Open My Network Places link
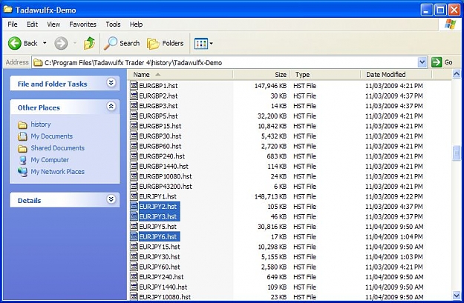Image resolution: width=464 pixels, height=303 pixels. pos(58,172)
